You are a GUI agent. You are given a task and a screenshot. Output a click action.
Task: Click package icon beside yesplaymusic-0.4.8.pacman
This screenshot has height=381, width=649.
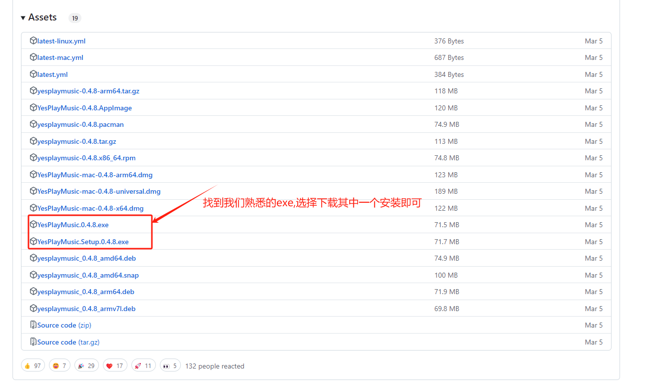click(33, 124)
